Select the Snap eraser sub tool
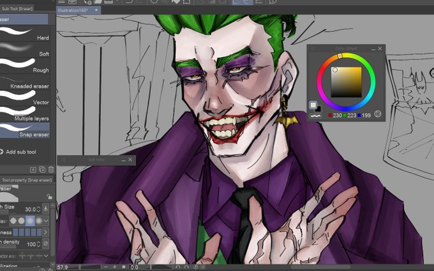This screenshot has width=434, height=271. pyautogui.click(x=25, y=130)
